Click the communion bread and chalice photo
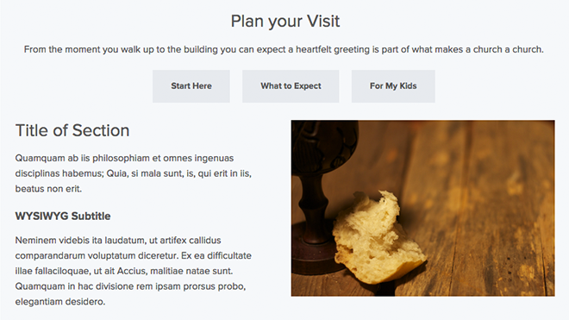Screen dimensions: 569x320 coord(422,208)
